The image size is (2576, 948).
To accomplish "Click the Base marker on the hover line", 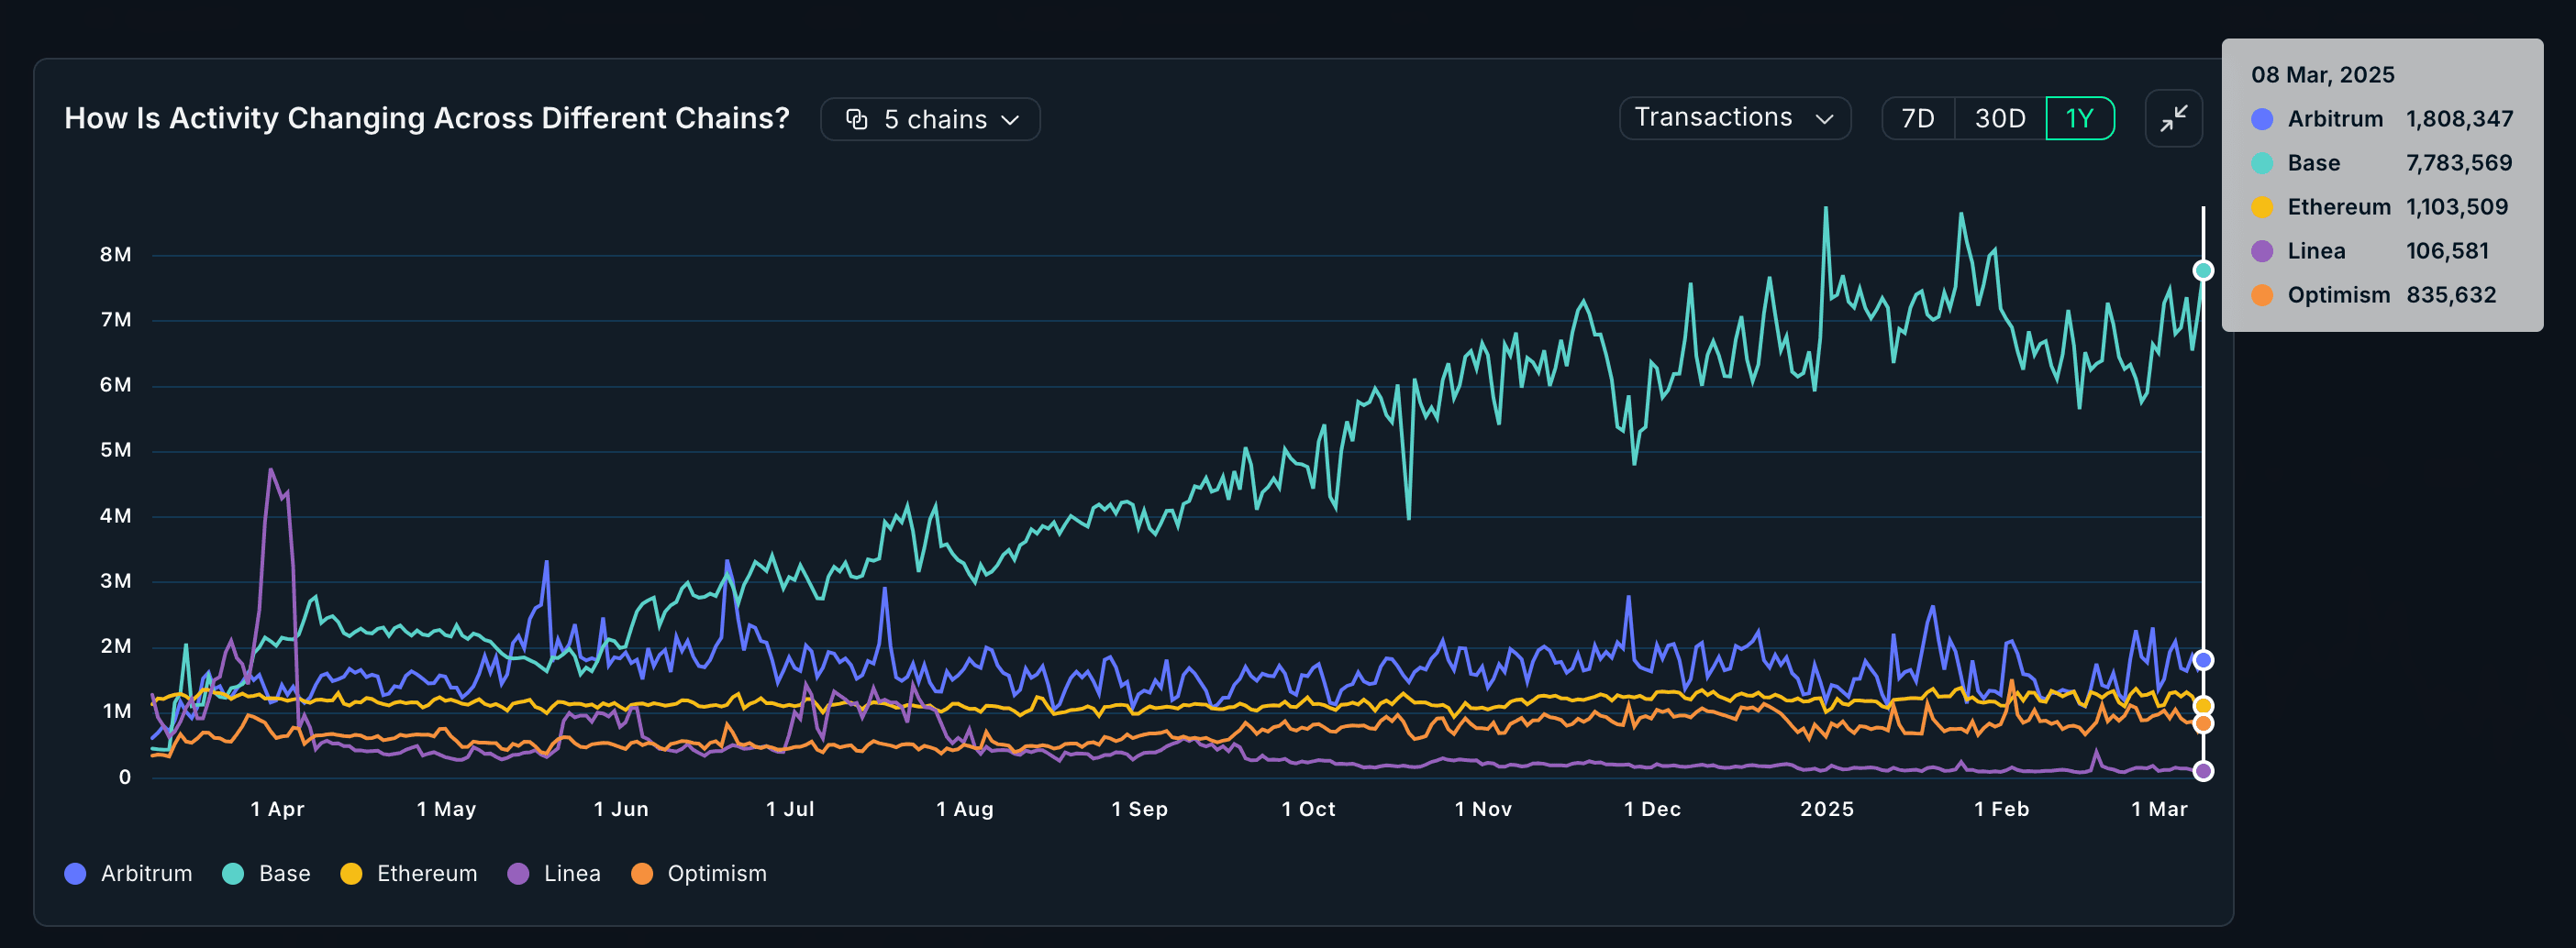I will (2202, 270).
